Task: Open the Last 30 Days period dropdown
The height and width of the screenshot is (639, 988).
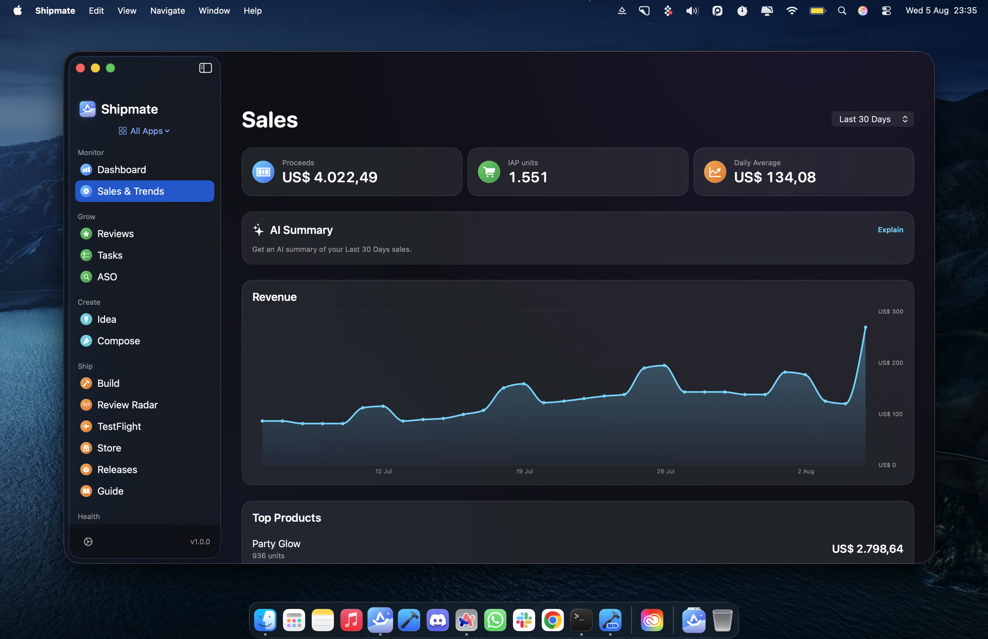Action: pos(872,119)
